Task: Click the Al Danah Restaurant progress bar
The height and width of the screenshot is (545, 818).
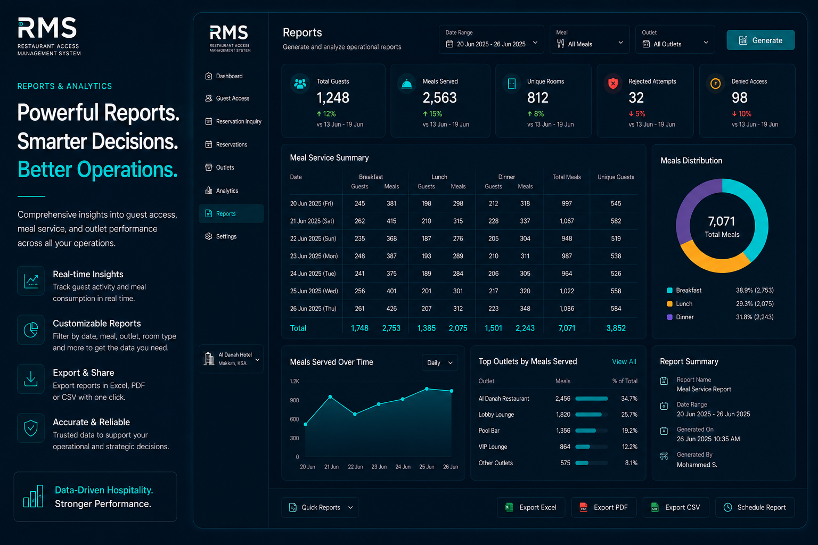Action: tap(592, 399)
